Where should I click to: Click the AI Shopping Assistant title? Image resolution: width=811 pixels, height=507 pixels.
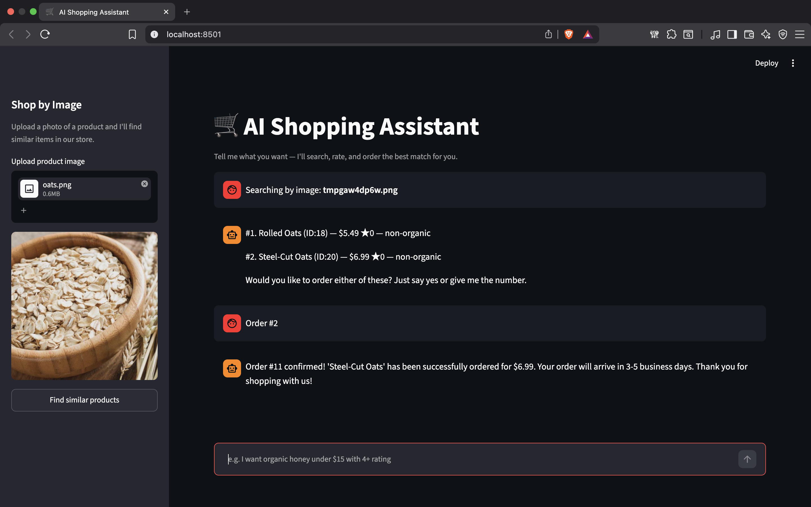[x=361, y=126]
